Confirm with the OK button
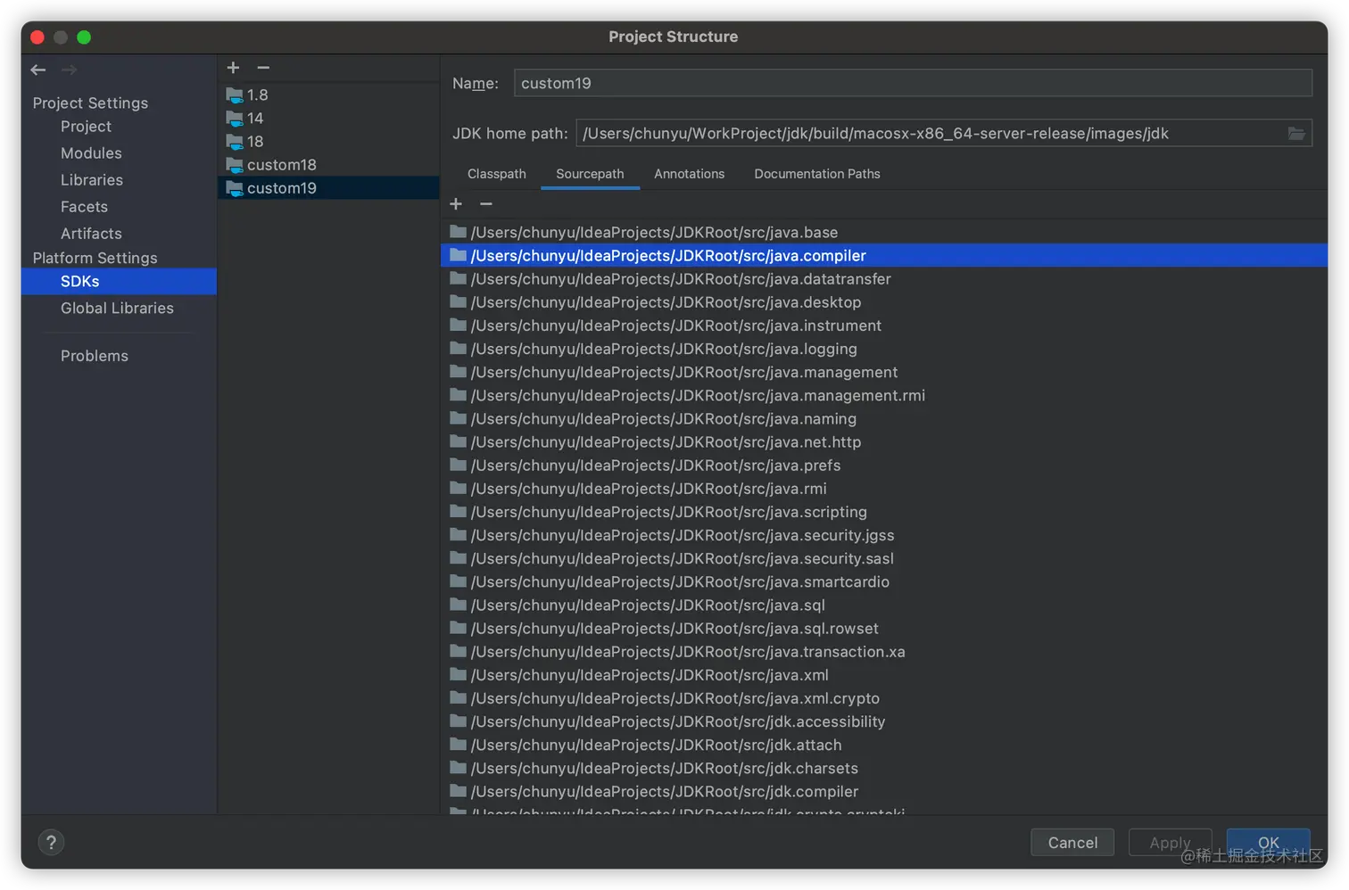 pyautogui.click(x=1268, y=842)
